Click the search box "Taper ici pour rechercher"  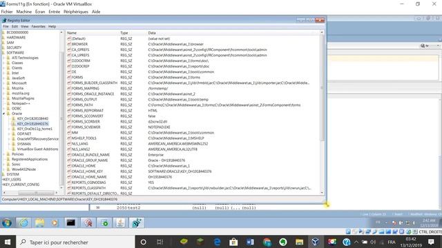click(75, 242)
